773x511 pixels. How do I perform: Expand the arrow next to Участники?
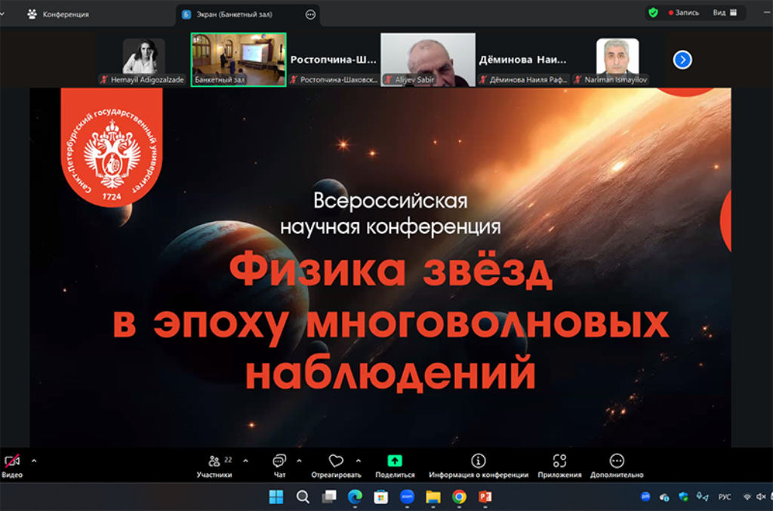(245, 461)
